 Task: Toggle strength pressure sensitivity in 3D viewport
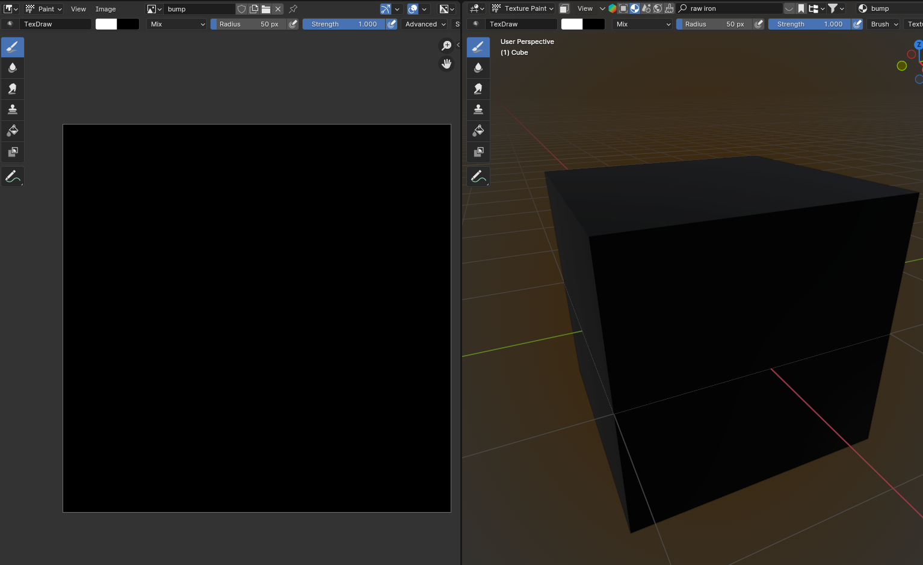(857, 24)
